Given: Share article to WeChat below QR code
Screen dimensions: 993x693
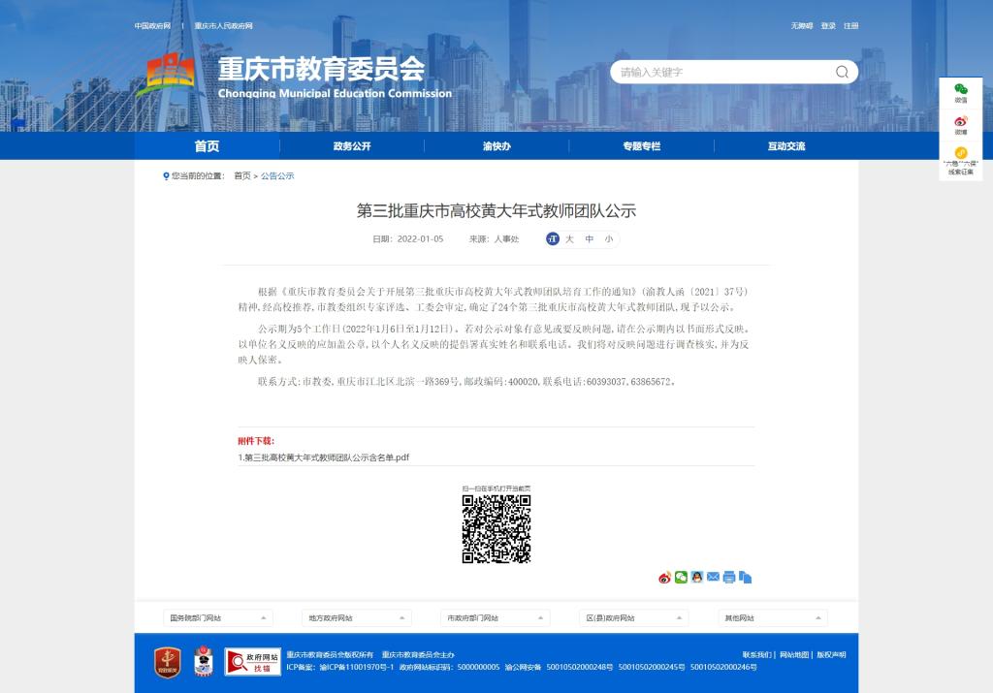Looking at the screenshot, I should [681, 578].
